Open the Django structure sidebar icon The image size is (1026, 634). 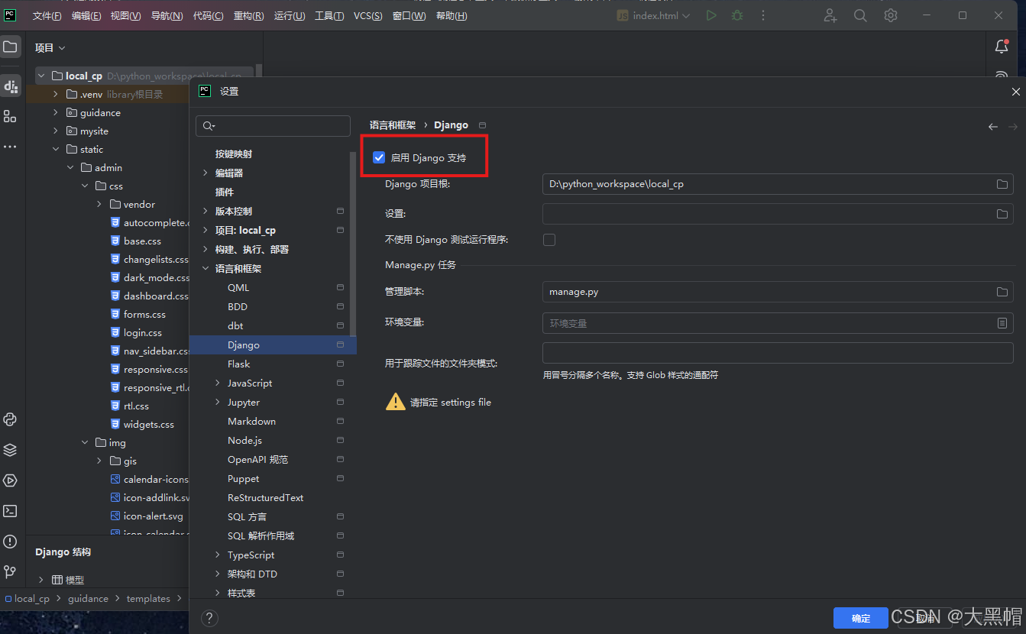pos(10,86)
